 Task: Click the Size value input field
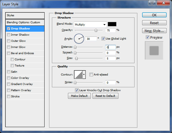(x=111, y=58)
